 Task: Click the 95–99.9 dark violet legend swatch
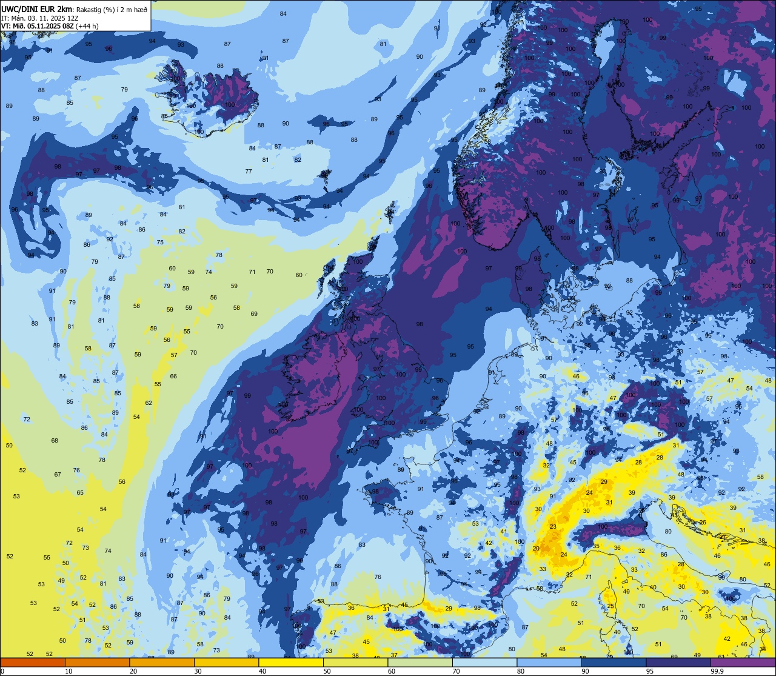click(678, 662)
